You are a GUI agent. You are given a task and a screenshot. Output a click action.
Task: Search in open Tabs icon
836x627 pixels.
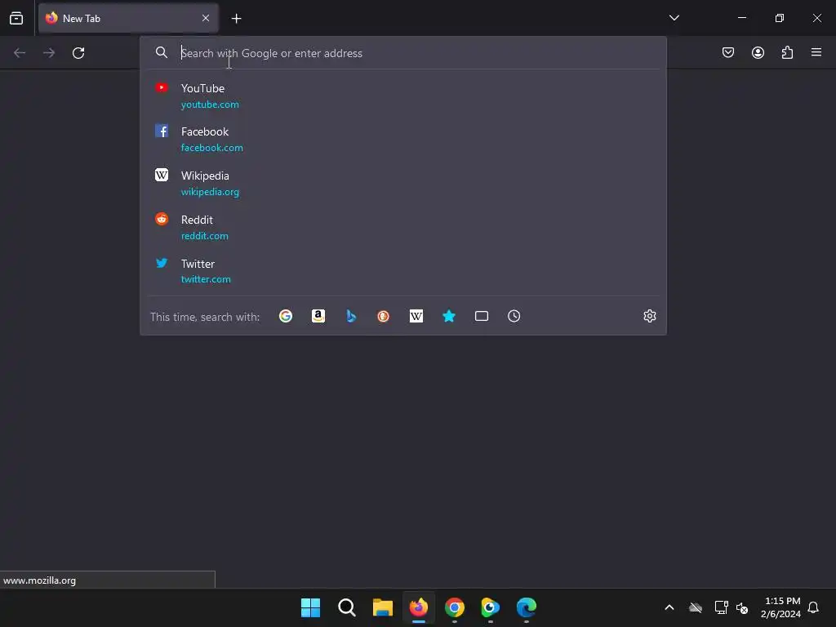click(x=482, y=316)
